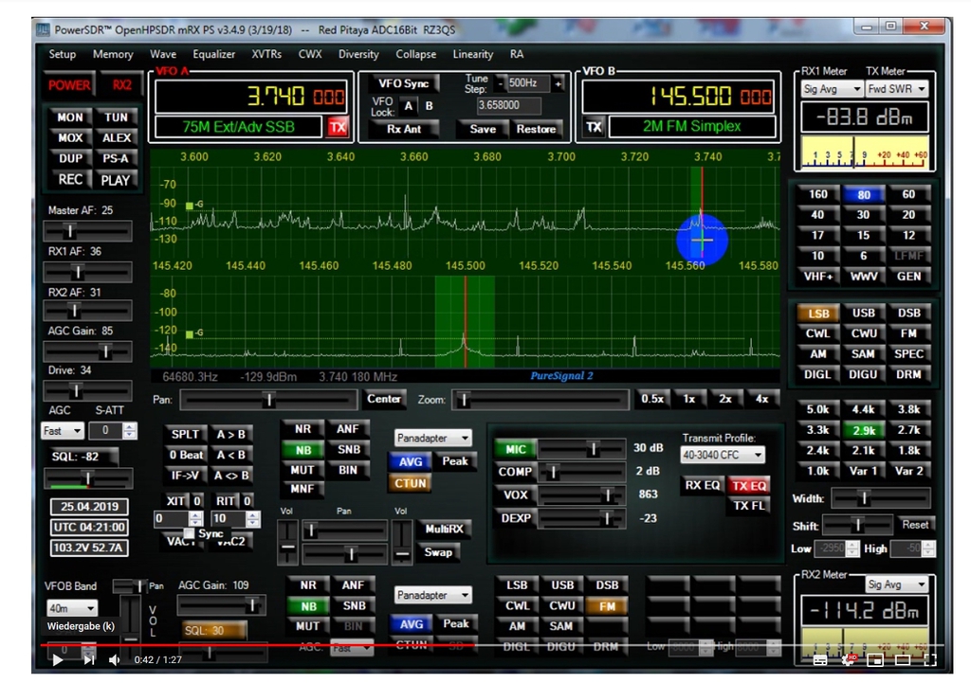
Task: Click the S-ATT value stepper arrows
Action: click(x=129, y=431)
